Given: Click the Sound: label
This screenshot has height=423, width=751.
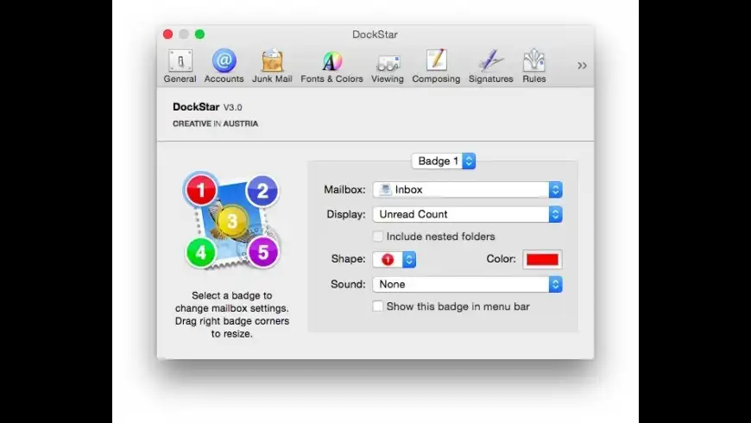Looking at the screenshot, I should [x=348, y=284].
